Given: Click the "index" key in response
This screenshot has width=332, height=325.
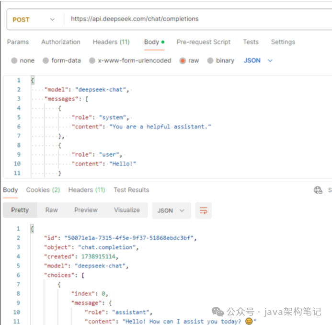Looking at the screenshot, I should (x=83, y=294).
